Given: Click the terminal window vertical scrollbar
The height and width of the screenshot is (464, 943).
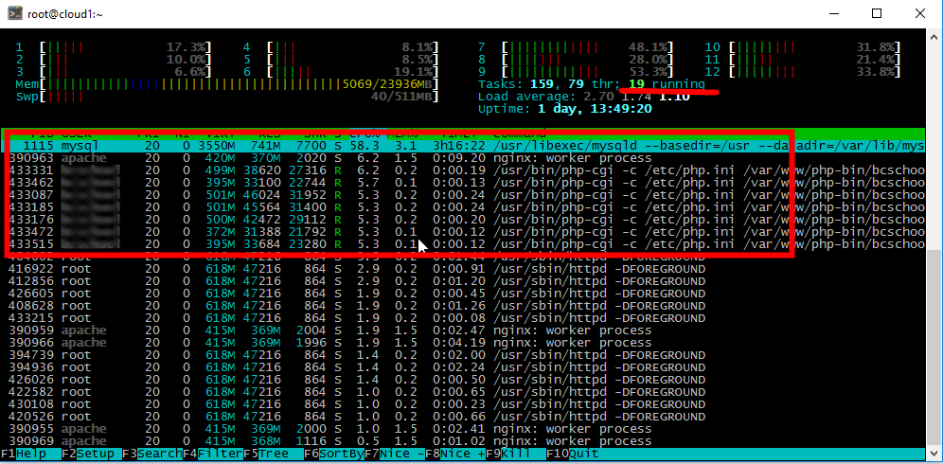Looking at the screenshot, I should coord(934,245).
